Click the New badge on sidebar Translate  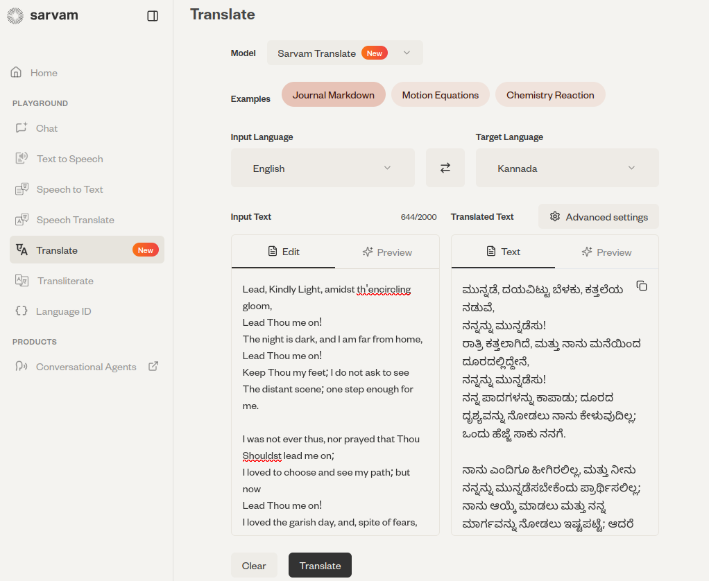[x=146, y=250]
